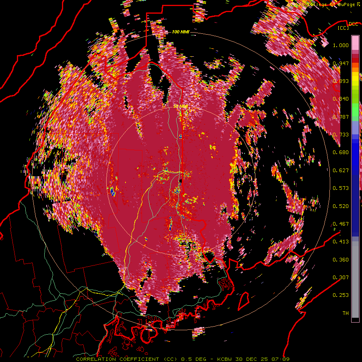
Task: Click the DCC label above the color scale
Action: [x=354, y=24]
